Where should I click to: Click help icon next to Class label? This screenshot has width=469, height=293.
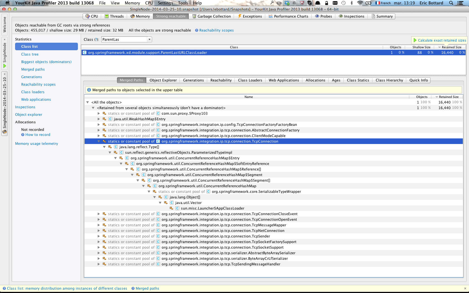click(96, 40)
